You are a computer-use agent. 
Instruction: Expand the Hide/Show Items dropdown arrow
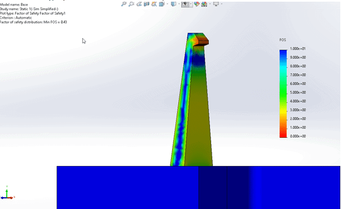(191, 4)
